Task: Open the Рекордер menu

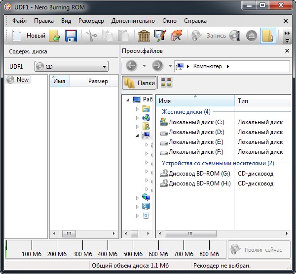Action: pos(91,21)
